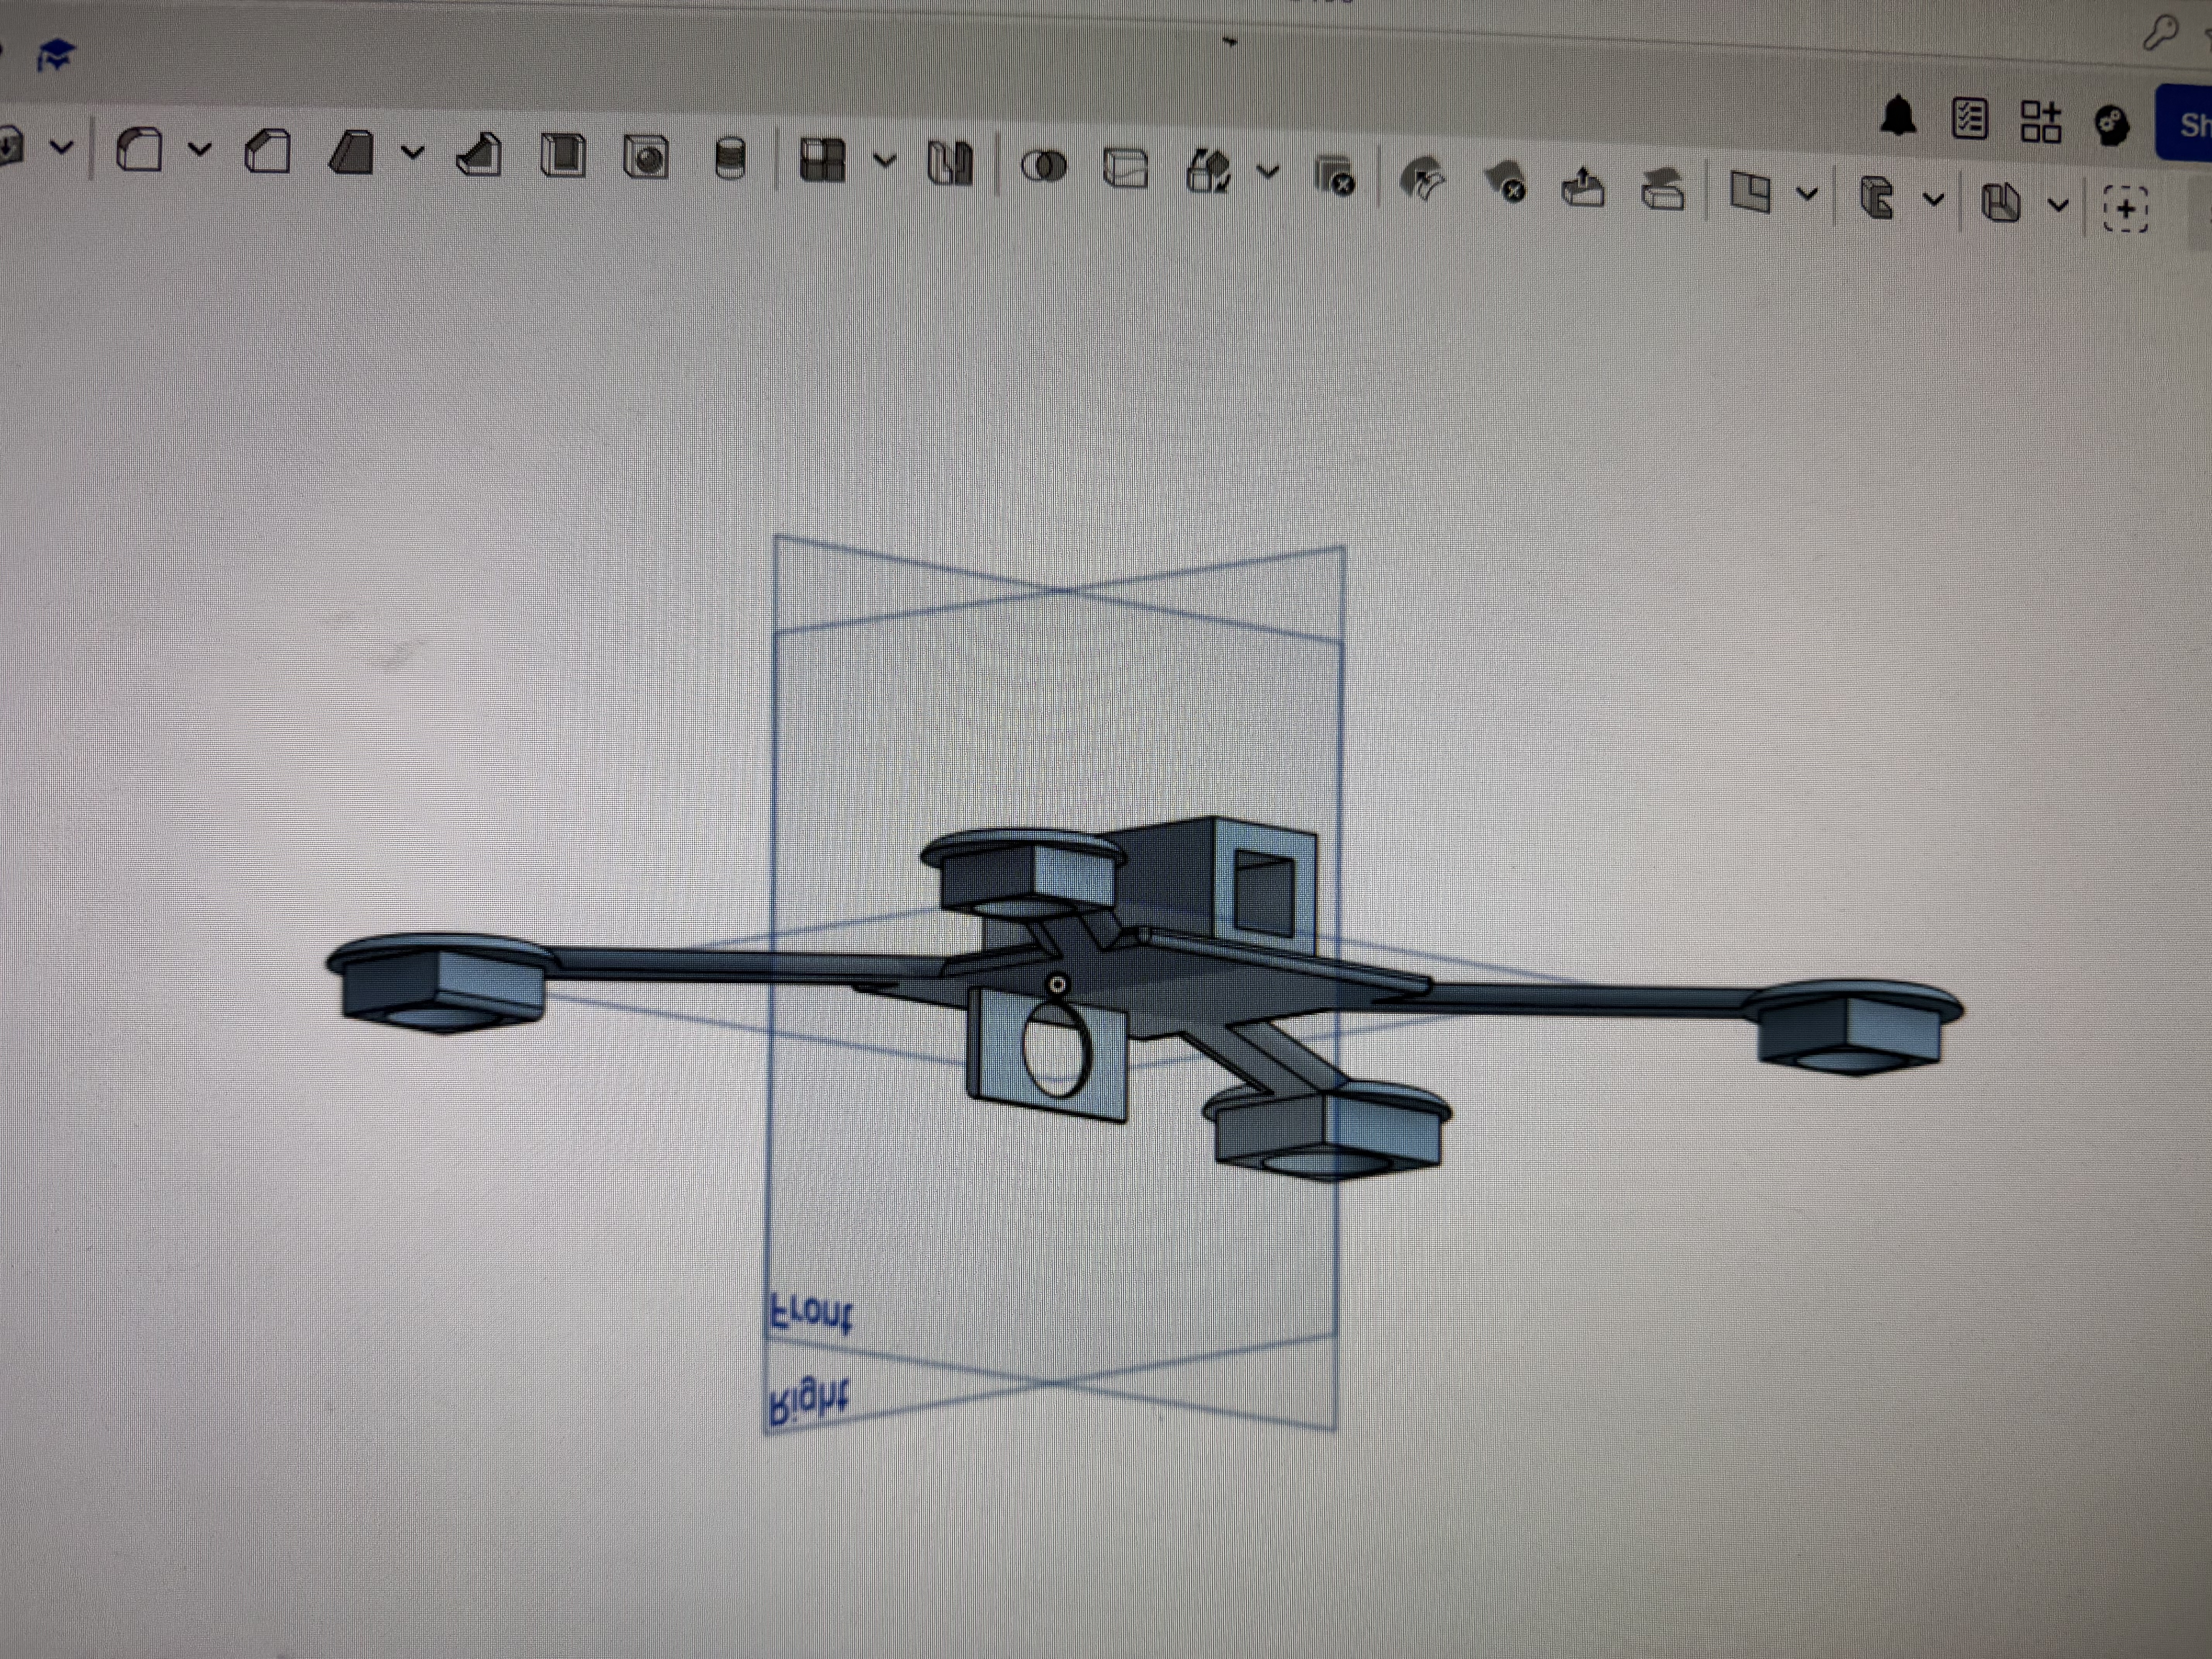Open the App Store squares-plus icon
2212x1659 pixels.
pyautogui.click(x=2041, y=122)
